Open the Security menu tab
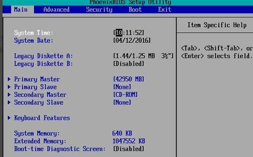Screen dimensions: 253x157 tap(99, 9)
